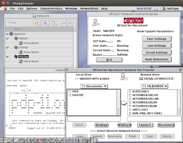Viewport: 183px width, 143px height.
Task: Click the menu bar clock
Action: pos(144,9)
